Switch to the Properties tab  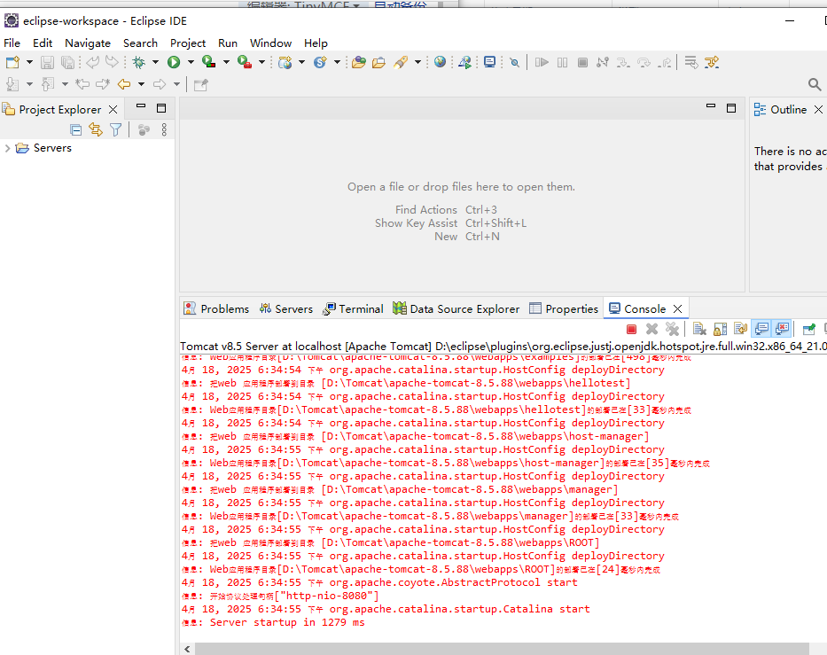(564, 309)
